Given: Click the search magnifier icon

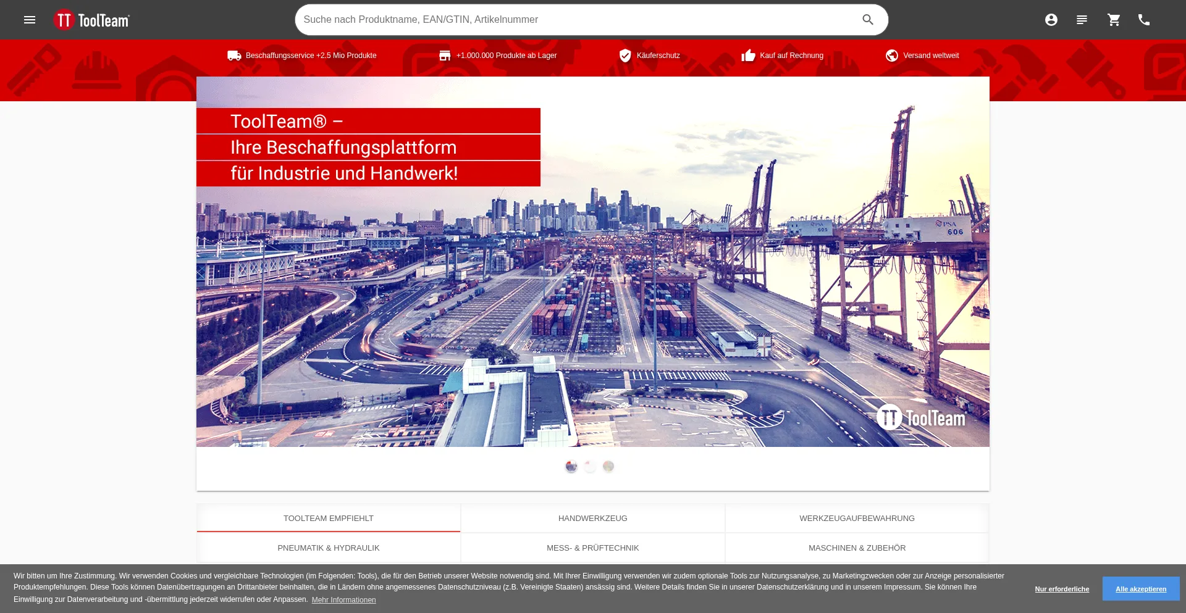Looking at the screenshot, I should (x=868, y=20).
